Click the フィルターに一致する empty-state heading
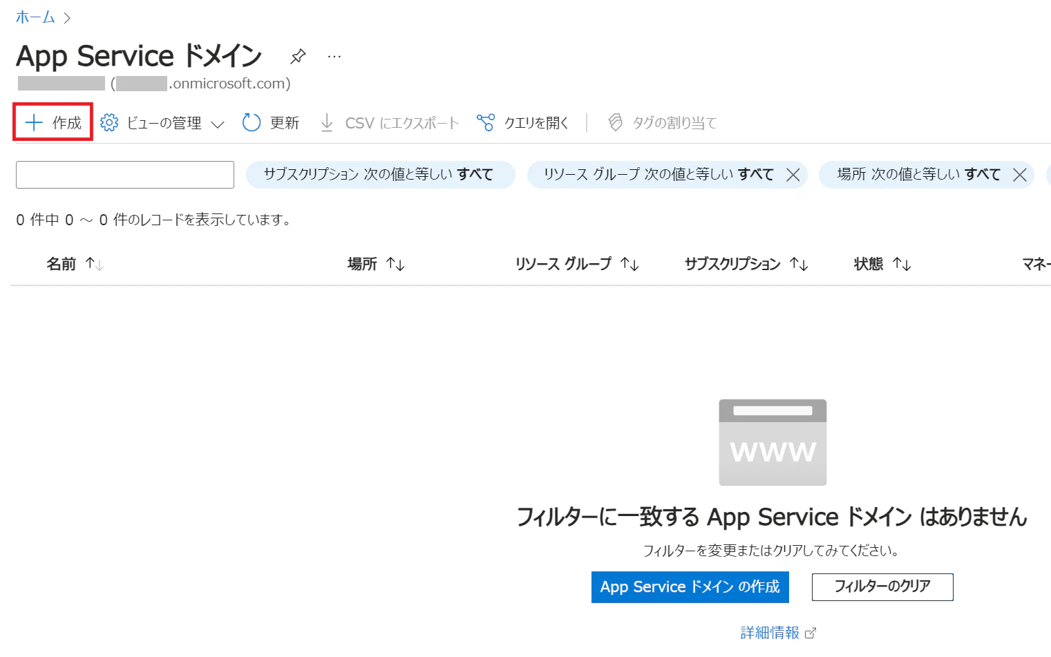This screenshot has width=1051, height=657. click(x=773, y=517)
